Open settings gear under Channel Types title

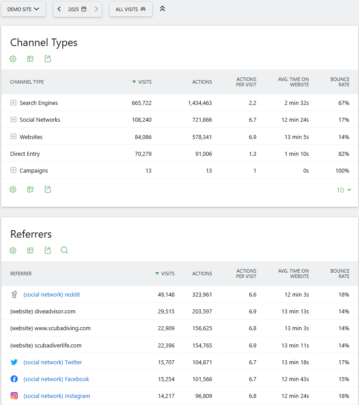click(13, 59)
